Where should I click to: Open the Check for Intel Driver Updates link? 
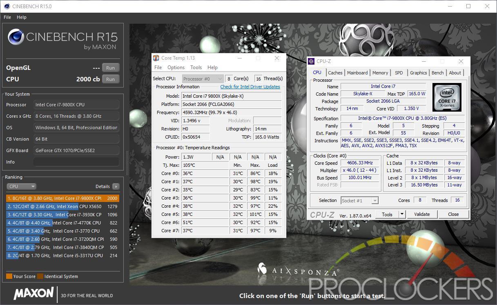[x=250, y=87]
